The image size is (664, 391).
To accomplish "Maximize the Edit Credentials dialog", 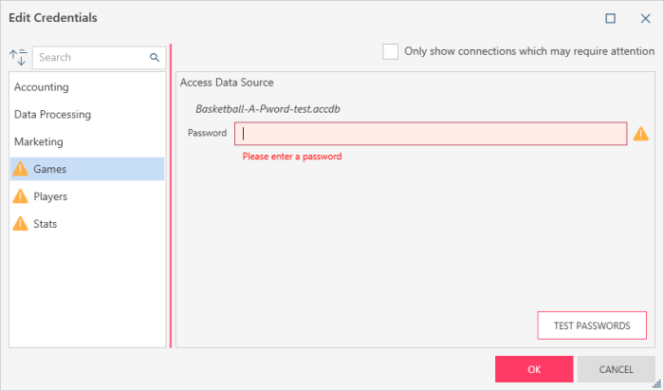I will click(610, 18).
